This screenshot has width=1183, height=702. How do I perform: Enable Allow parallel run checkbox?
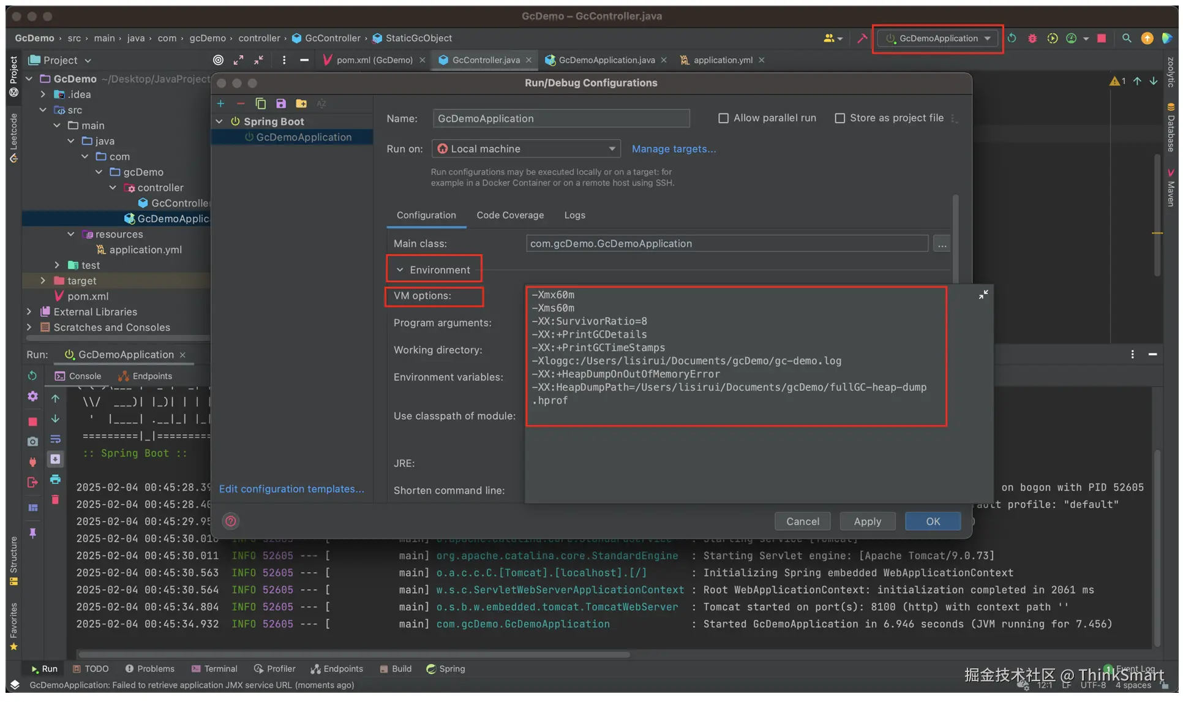723,118
